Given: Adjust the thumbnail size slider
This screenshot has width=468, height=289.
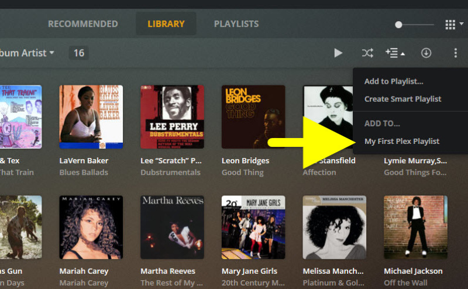Looking at the screenshot, I should [x=414, y=25].
